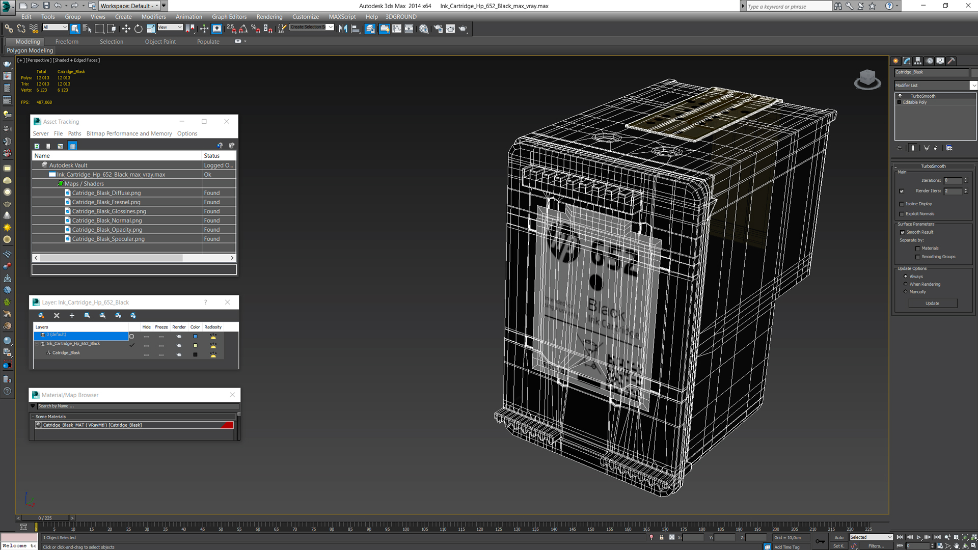
Task: Click the ViewCube in the viewport
Action: (867, 79)
